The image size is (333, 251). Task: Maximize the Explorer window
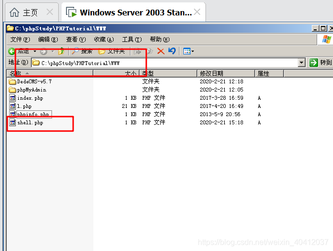[323, 28]
